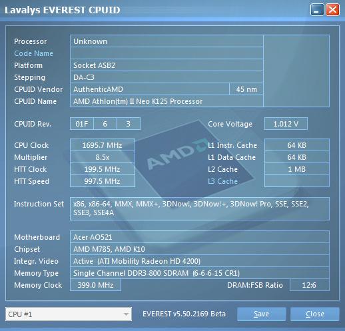The height and width of the screenshot is (331, 345).
Task: Select the '8.5x' multiplier value
Action: 103,157
